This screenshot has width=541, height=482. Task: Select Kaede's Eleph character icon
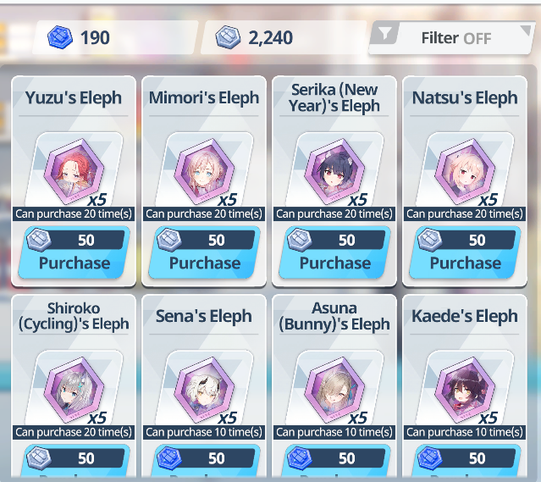tap(465, 390)
